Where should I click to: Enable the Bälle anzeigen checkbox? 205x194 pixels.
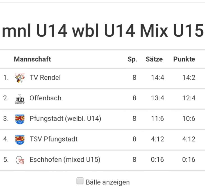(80, 181)
